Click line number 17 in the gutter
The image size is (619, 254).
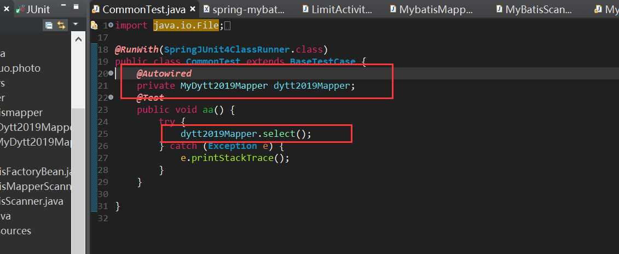(x=103, y=38)
